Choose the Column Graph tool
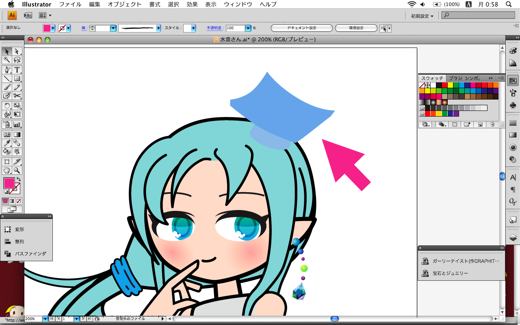Screen dimensions: 520x325 17,124
